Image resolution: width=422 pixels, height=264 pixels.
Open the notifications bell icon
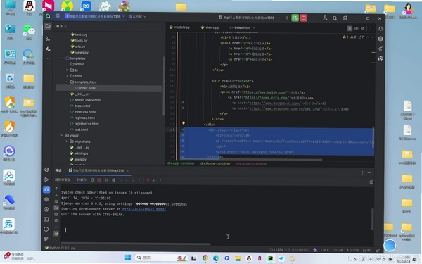[381, 29]
